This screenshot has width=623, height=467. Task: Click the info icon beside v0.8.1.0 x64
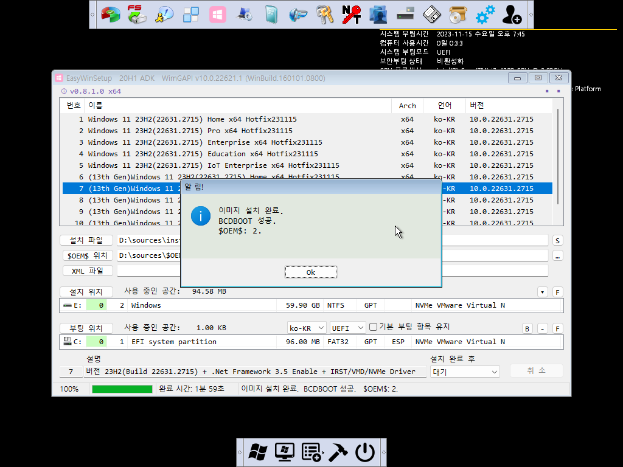click(64, 91)
